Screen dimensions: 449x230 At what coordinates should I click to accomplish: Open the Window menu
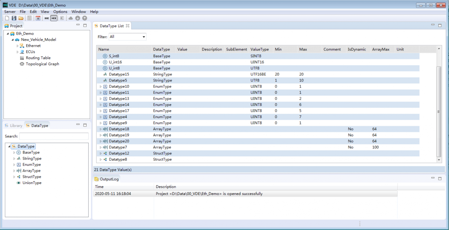click(79, 12)
